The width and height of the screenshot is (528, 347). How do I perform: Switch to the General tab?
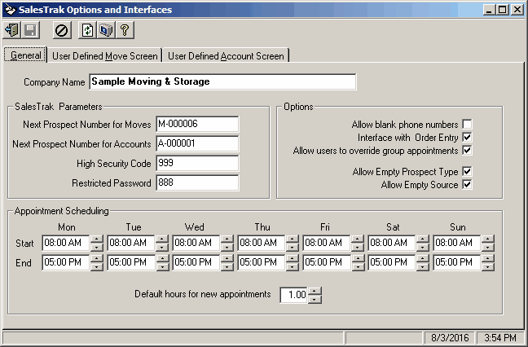25,55
